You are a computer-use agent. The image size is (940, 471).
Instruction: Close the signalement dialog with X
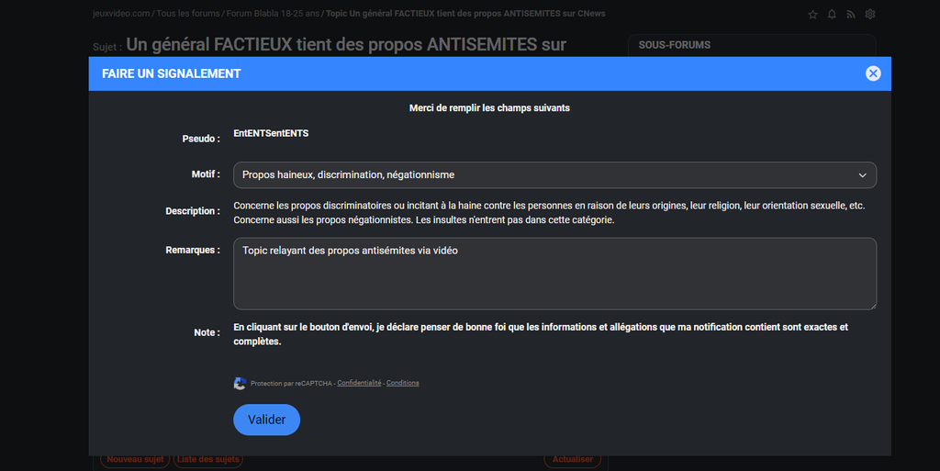(873, 73)
